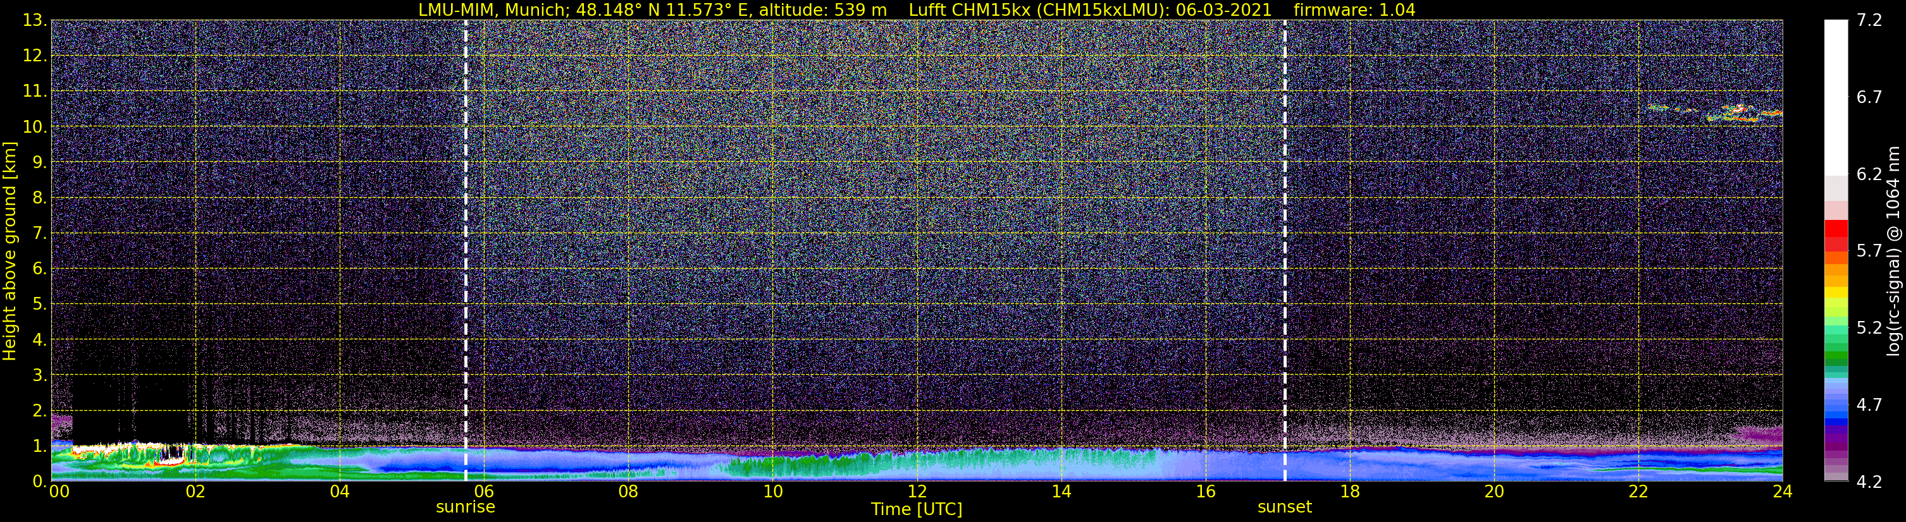Click the red band of the colorbar

pyautogui.click(x=1836, y=236)
